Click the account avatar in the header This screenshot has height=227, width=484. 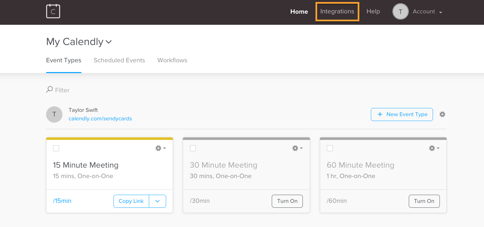coord(401,11)
